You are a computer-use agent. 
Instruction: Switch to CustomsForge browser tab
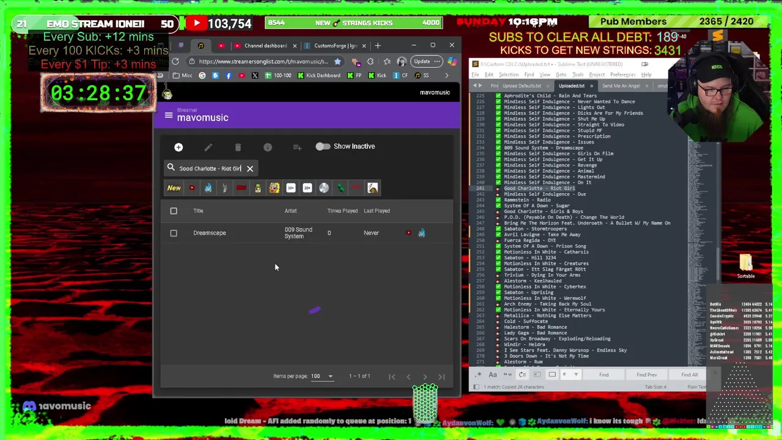335,46
